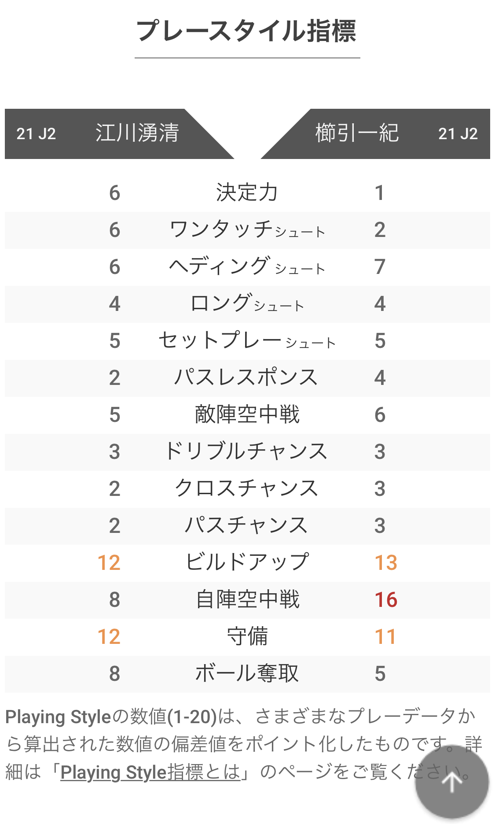The width and height of the screenshot is (495, 824).
Task: Click the ボール奪取 row label
Action: coord(247,673)
